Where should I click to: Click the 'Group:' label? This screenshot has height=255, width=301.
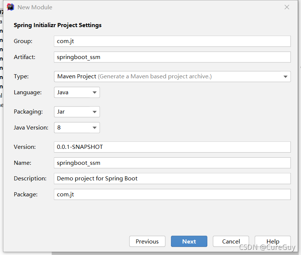[23, 41]
